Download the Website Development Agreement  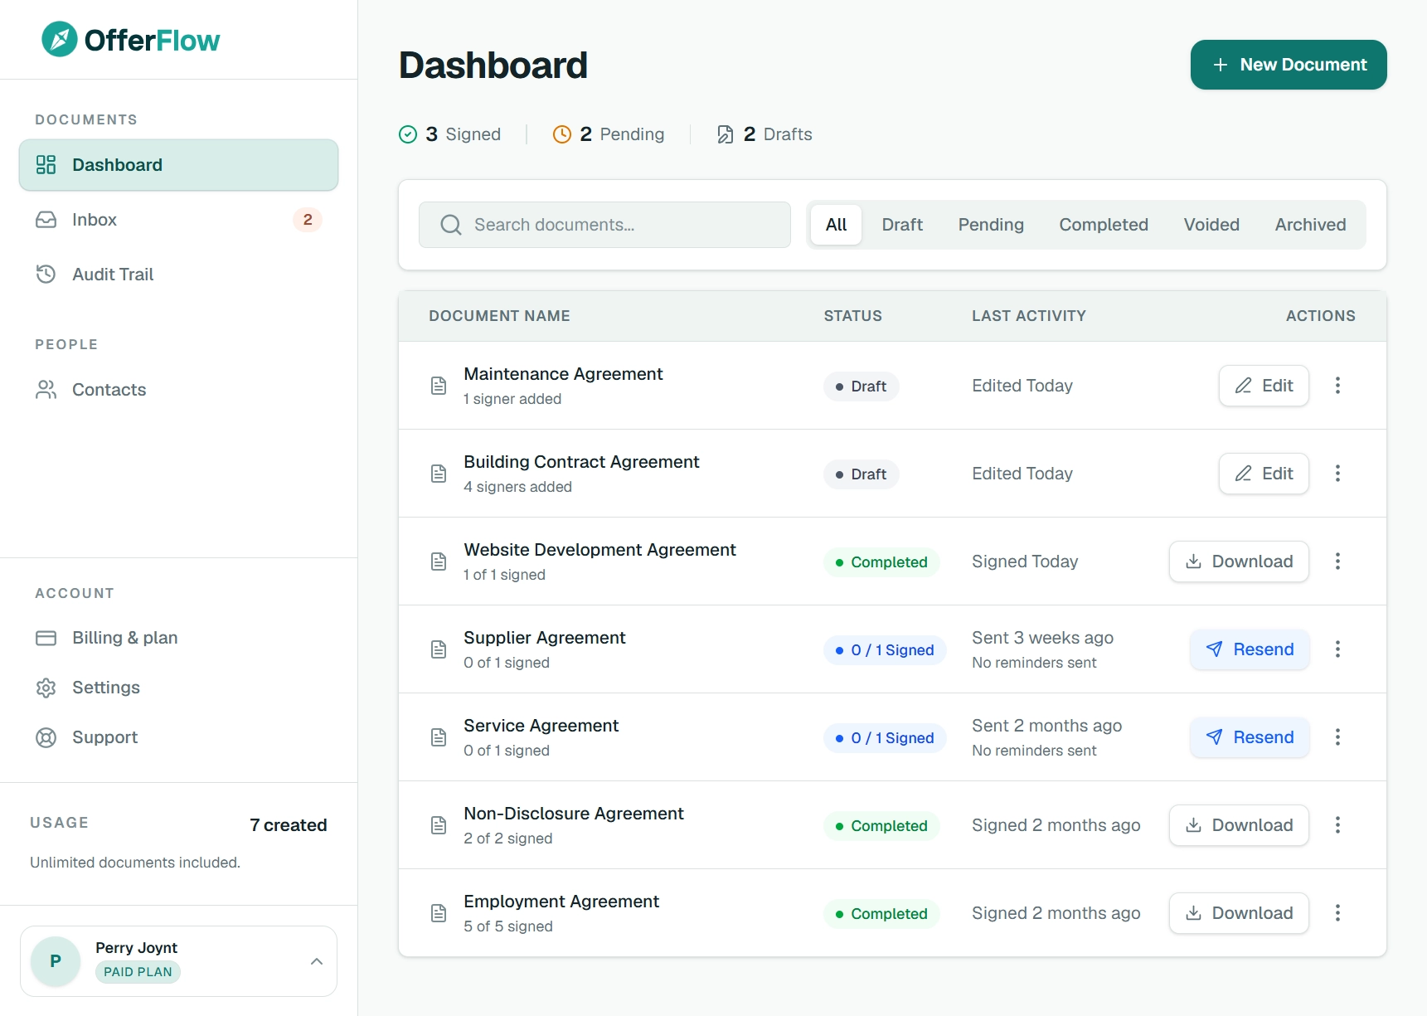click(x=1239, y=561)
